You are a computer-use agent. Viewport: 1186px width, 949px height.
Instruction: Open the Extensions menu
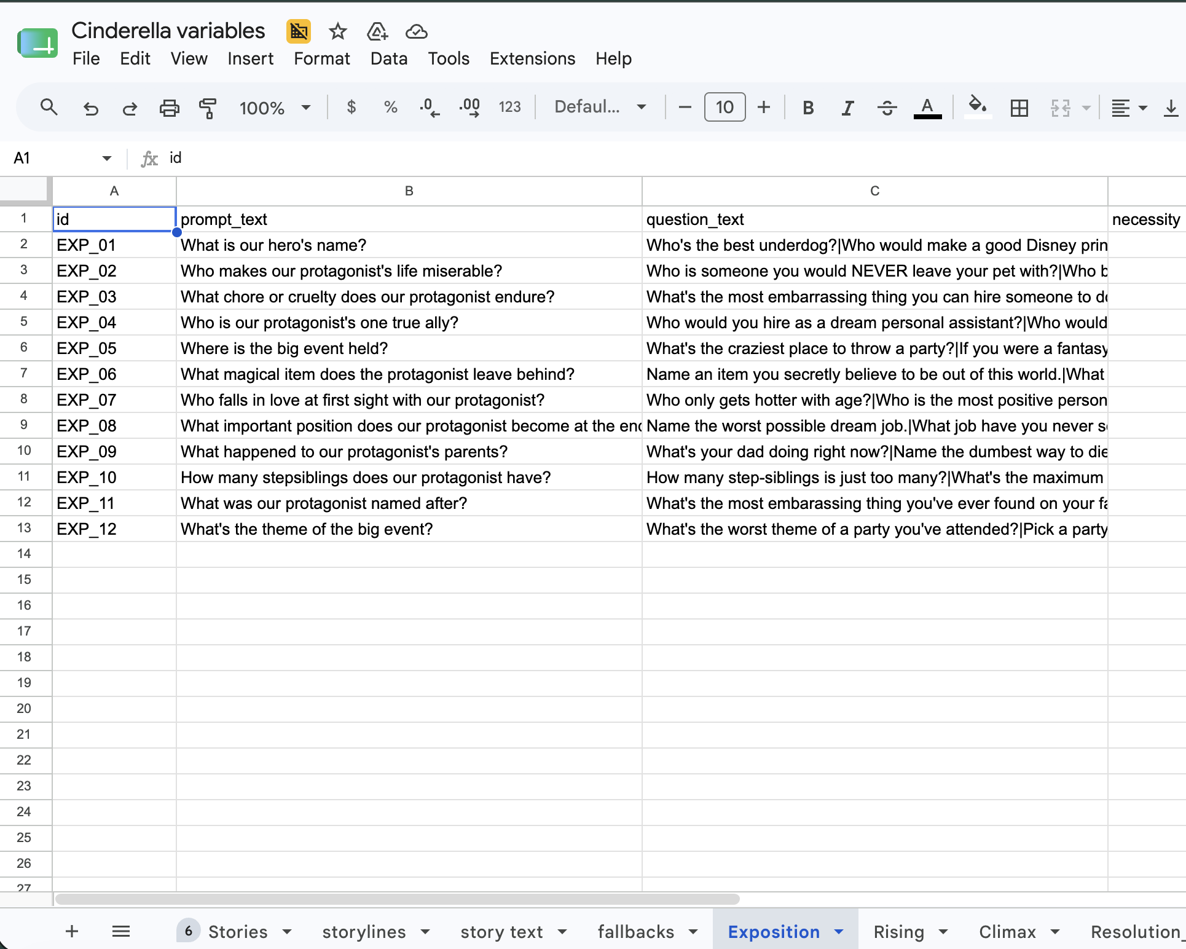coord(532,59)
